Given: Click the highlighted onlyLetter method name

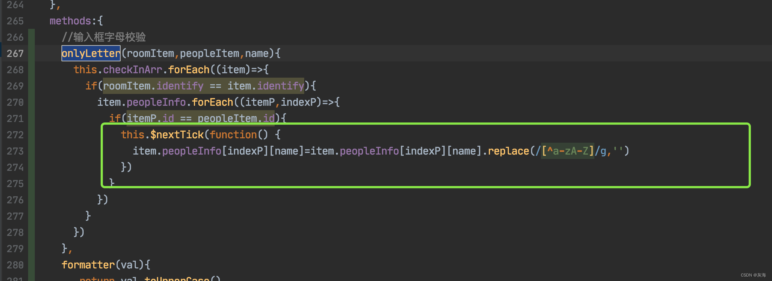Looking at the screenshot, I should point(91,54).
